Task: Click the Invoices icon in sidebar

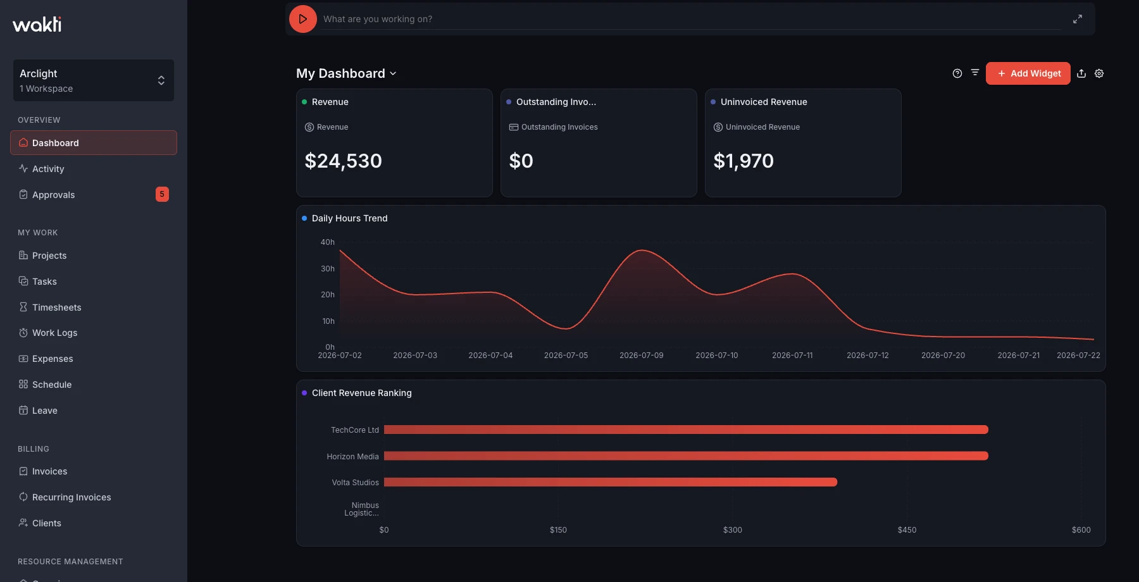Action: click(x=23, y=471)
